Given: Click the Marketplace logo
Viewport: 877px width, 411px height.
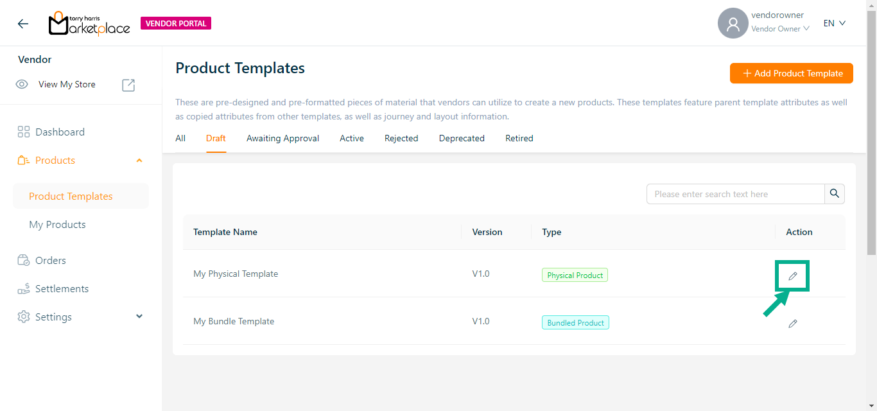Looking at the screenshot, I should point(89,24).
